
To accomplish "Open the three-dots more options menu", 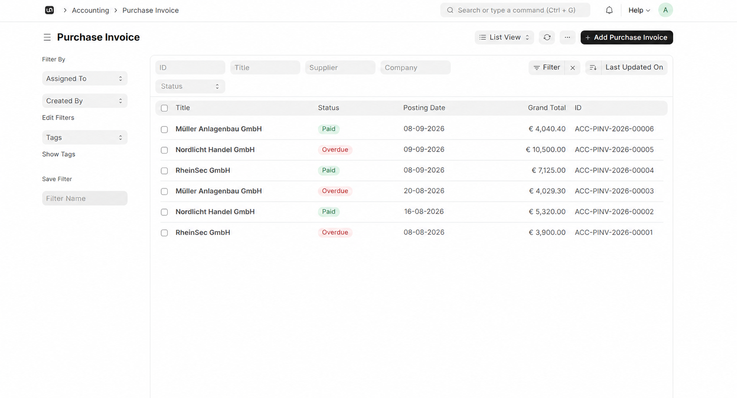I will click(x=567, y=38).
